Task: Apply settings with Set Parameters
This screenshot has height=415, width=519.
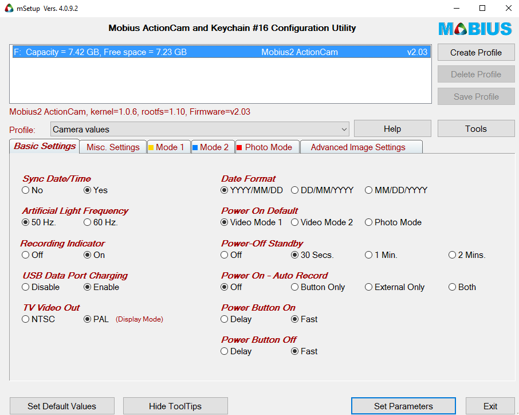Action: click(403, 406)
